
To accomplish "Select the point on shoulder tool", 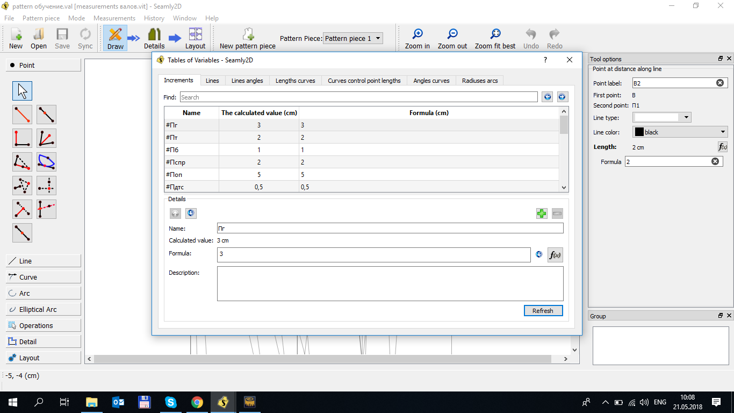I will (x=22, y=162).
